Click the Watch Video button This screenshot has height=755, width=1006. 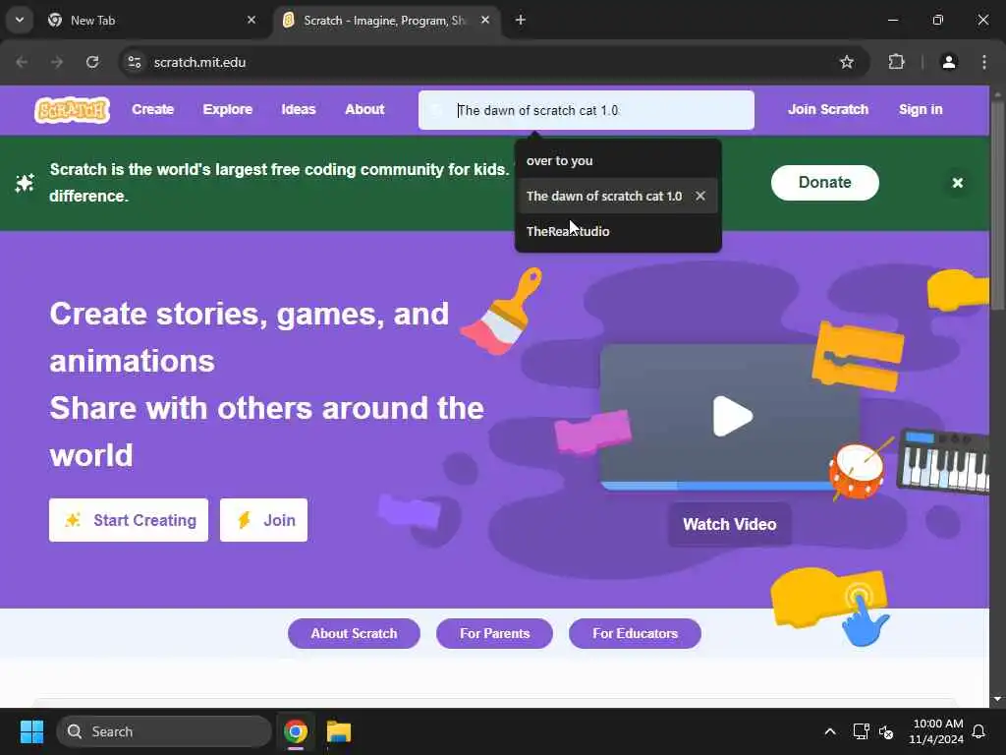coord(730,525)
